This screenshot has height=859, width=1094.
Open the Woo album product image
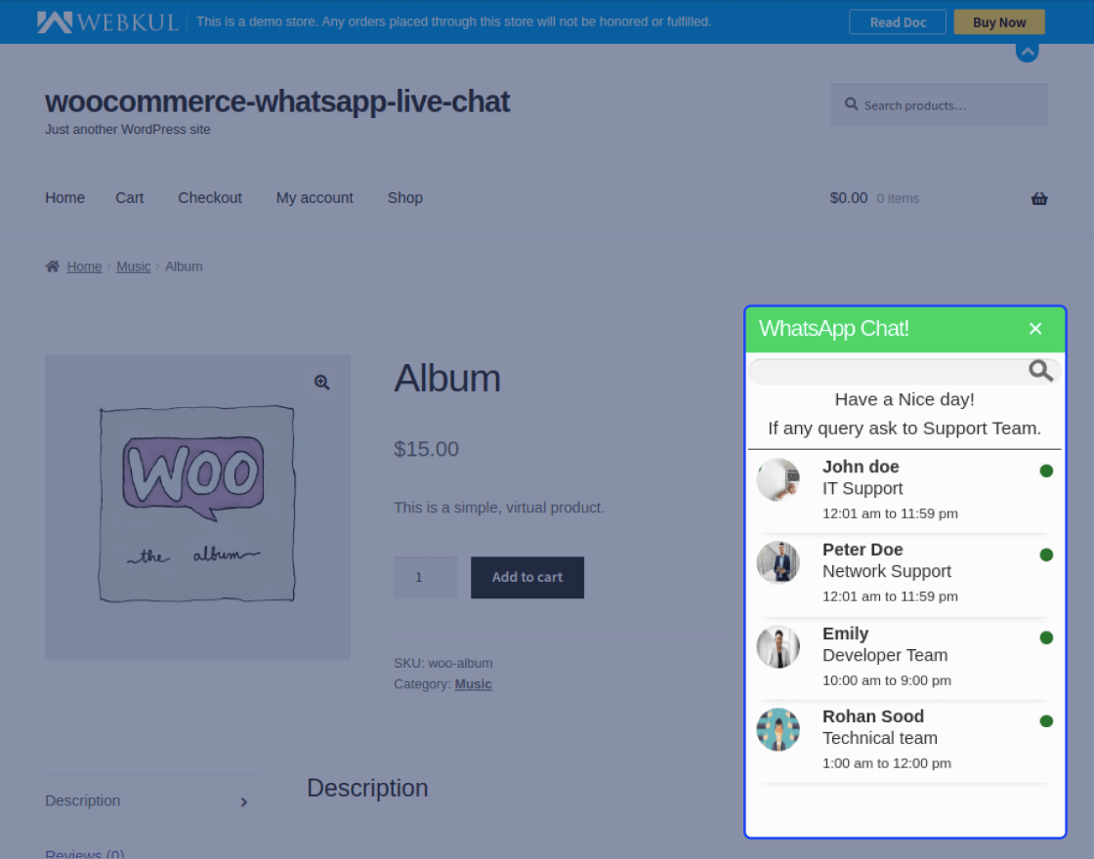[197, 507]
